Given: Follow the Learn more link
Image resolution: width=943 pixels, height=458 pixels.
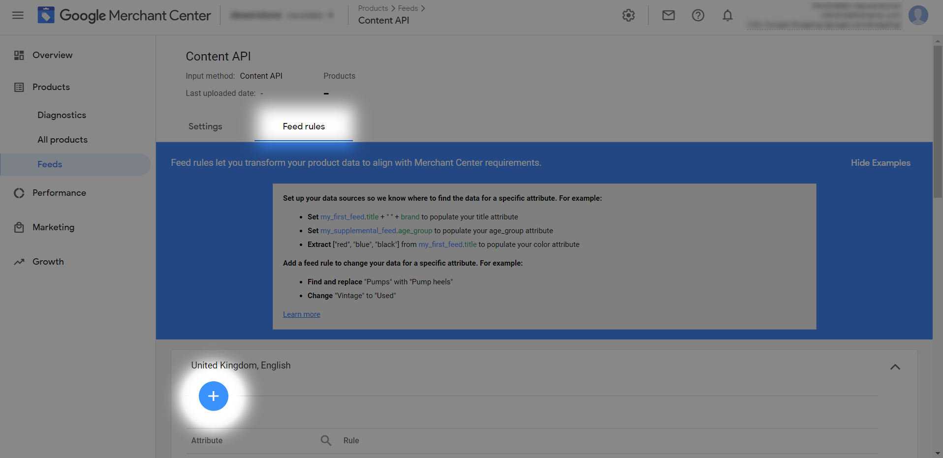Looking at the screenshot, I should click(x=302, y=314).
